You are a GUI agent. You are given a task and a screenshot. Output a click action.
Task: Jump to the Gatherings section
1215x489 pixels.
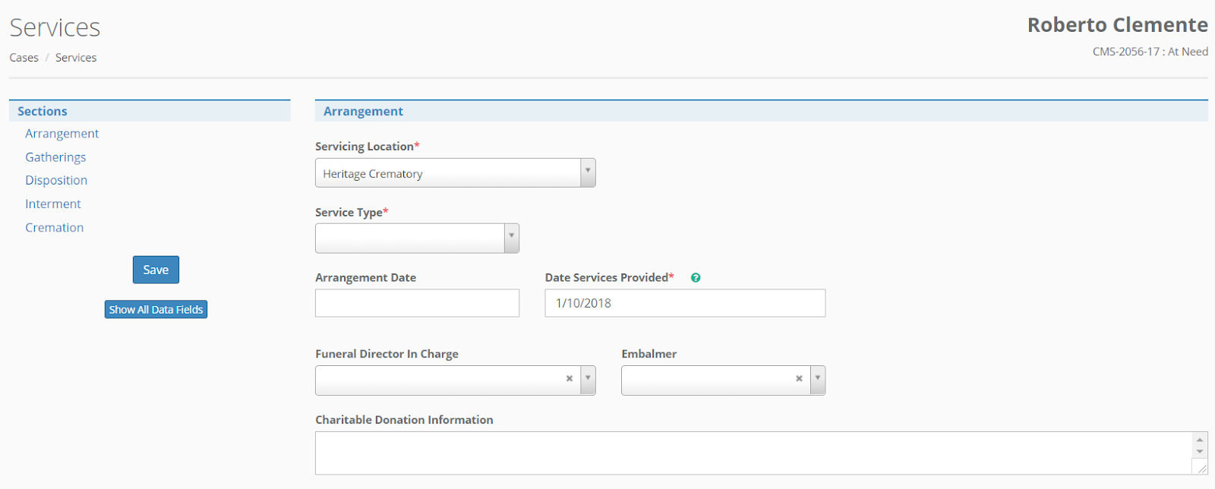click(x=55, y=157)
